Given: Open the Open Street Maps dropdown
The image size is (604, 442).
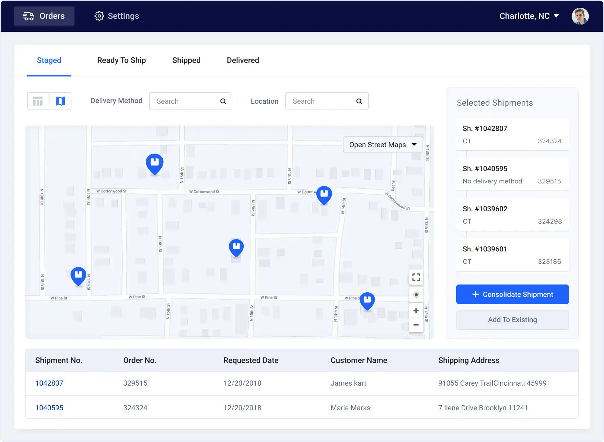Looking at the screenshot, I should (x=383, y=145).
